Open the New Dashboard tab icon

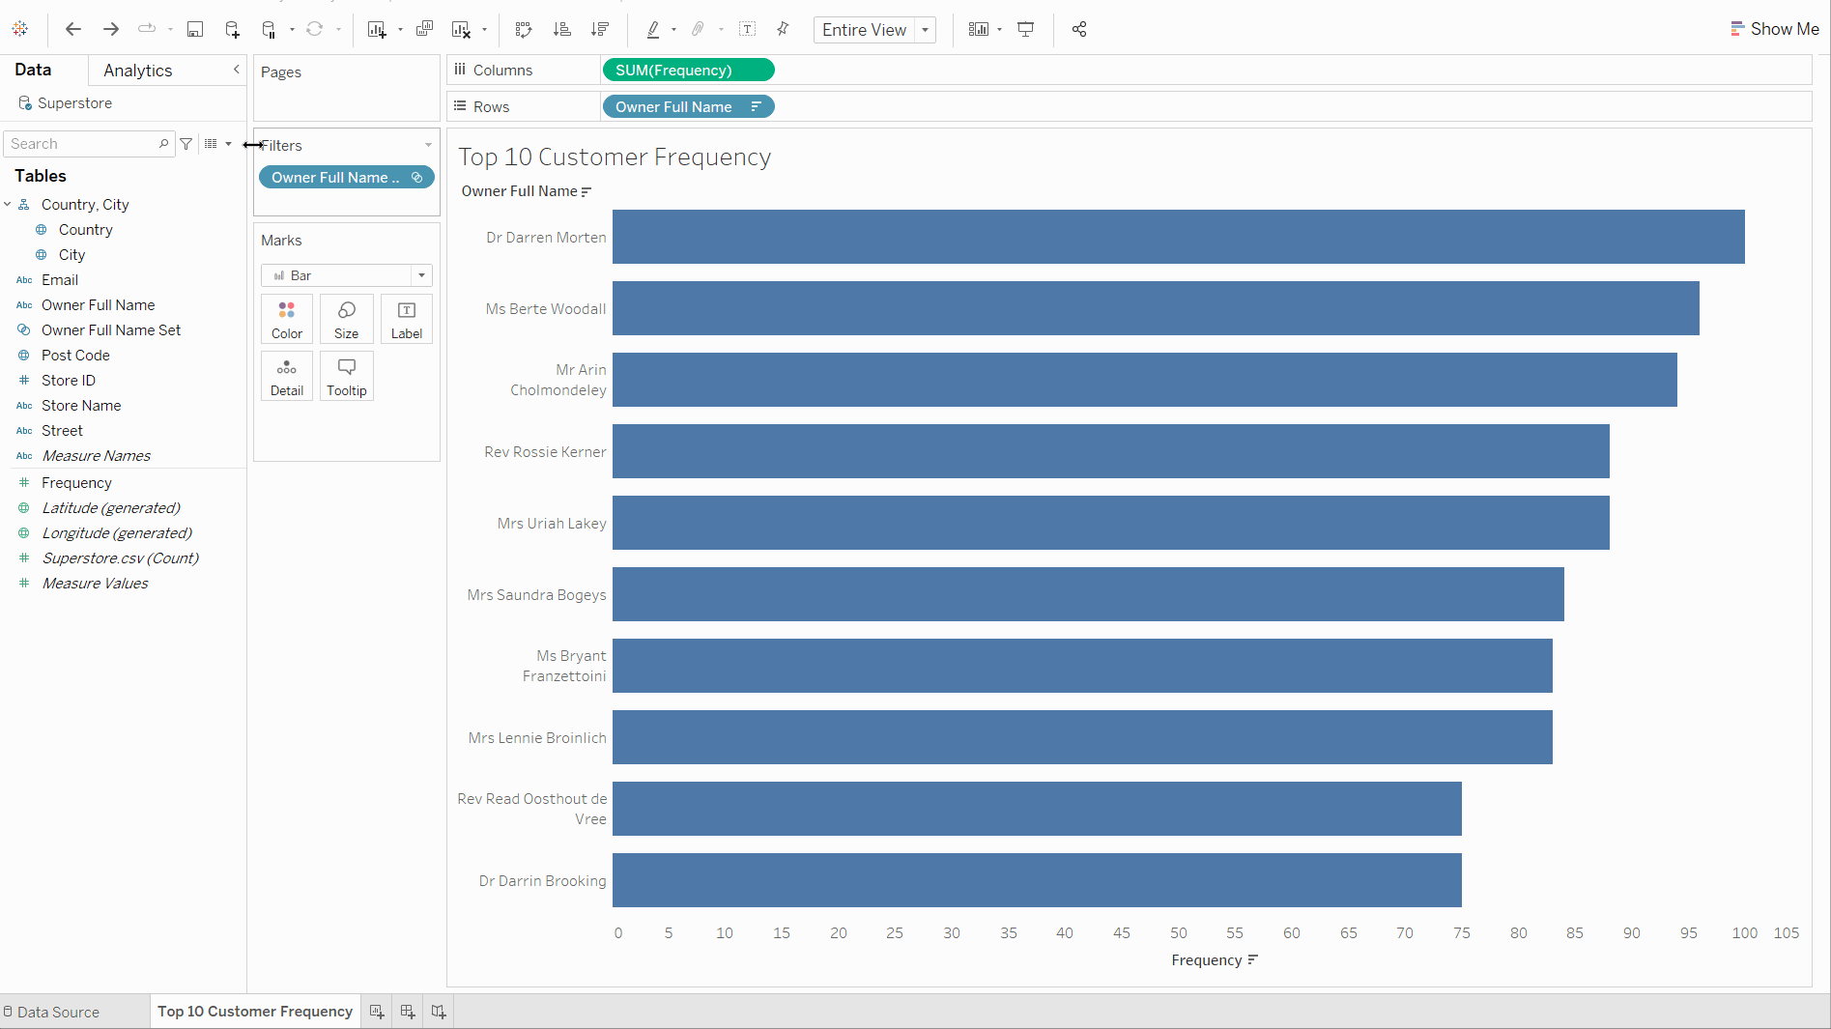(x=407, y=1012)
